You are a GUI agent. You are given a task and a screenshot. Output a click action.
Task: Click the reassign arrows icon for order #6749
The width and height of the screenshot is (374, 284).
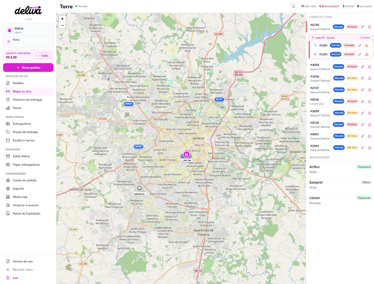(x=362, y=27)
